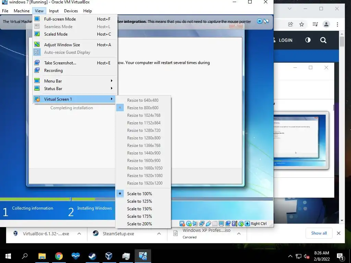Click the recording status bar icon
Screen dimensions: 351x263
coord(228,223)
